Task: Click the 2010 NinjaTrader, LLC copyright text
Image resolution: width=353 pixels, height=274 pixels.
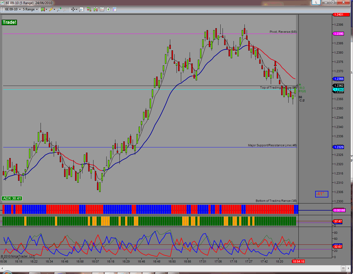Action: 18,256
